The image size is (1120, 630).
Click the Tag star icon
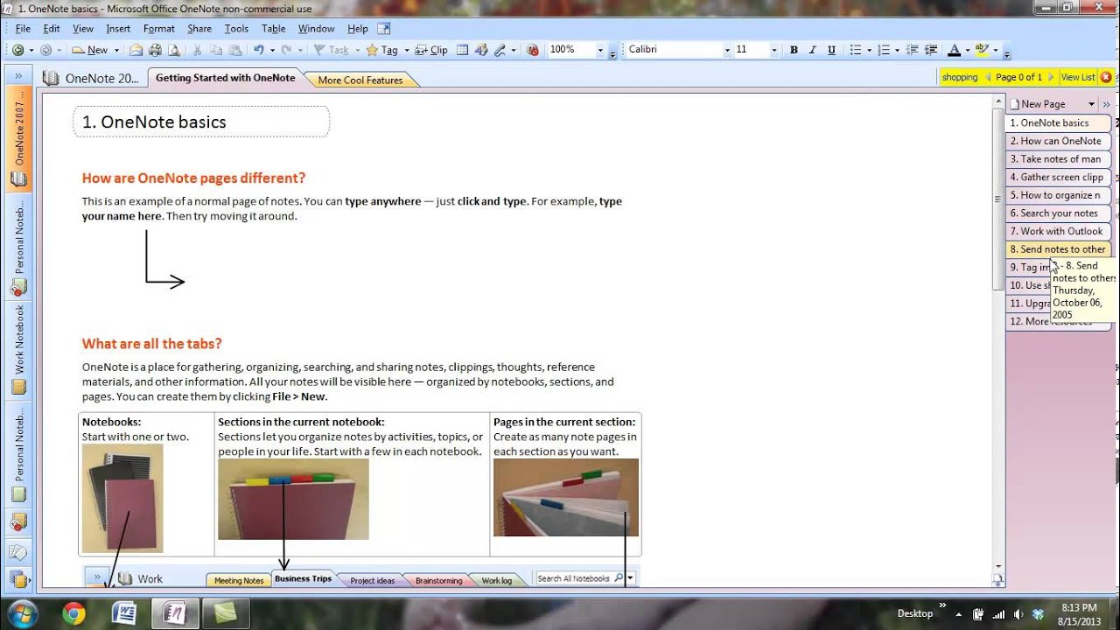[372, 50]
